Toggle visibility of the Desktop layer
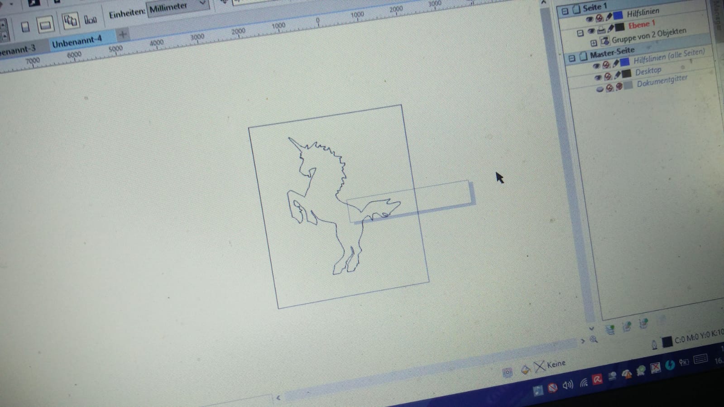Viewport: 724px width, 407px height. pos(598,77)
